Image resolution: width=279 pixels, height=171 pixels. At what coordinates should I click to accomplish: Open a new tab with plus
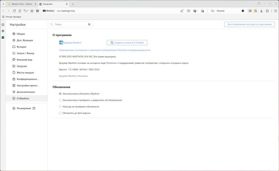[x=73, y=4]
